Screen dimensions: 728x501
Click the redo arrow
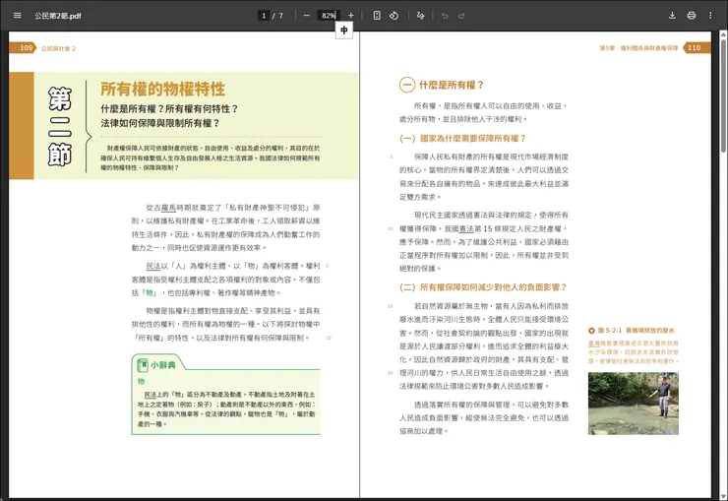[x=461, y=16]
